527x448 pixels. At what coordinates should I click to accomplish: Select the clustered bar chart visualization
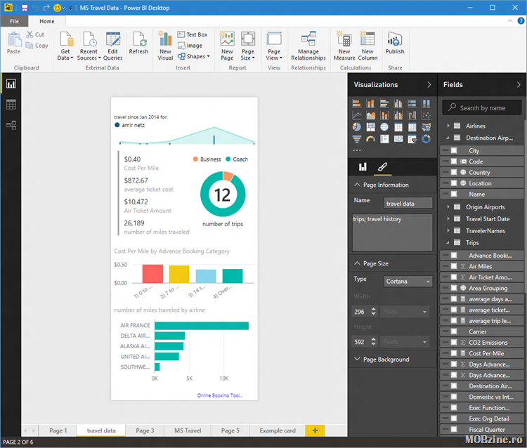click(384, 103)
